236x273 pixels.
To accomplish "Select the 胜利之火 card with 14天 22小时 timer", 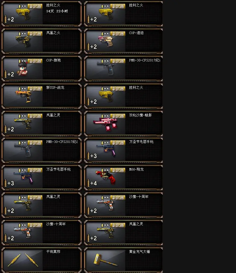I will click(42, 14).
